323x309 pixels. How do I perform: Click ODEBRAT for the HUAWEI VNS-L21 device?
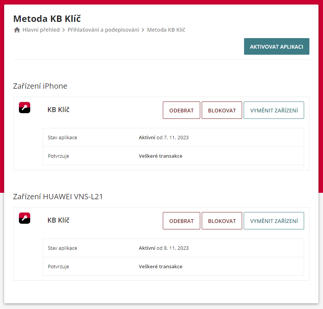click(x=181, y=220)
